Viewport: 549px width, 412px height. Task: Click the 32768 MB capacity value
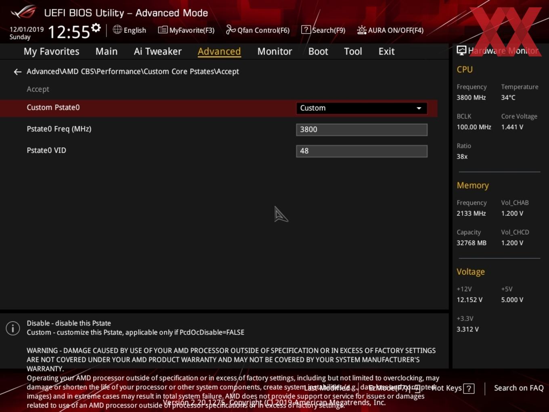pyautogui.click(x=471, y=243)
